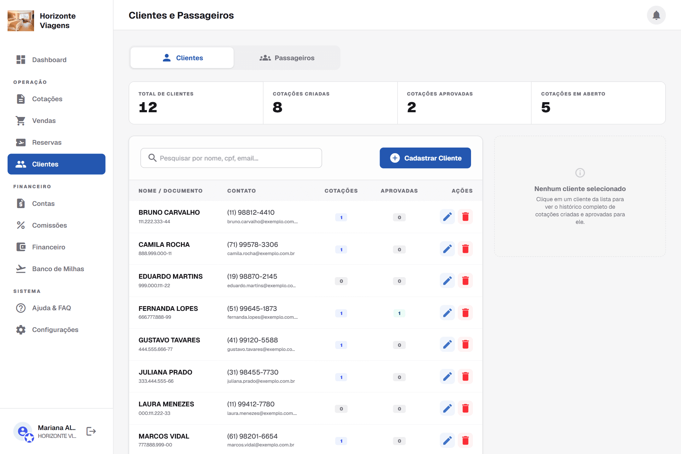Click the Horizonte Viagens logo image
The image size is (681, 454).
(21, 21)
